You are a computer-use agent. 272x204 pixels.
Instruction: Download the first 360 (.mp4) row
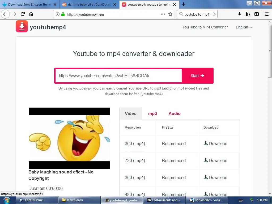pos(215,143)
